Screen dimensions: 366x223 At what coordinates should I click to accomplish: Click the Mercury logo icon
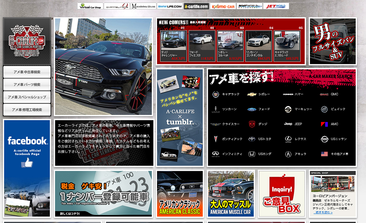point(288,109)
